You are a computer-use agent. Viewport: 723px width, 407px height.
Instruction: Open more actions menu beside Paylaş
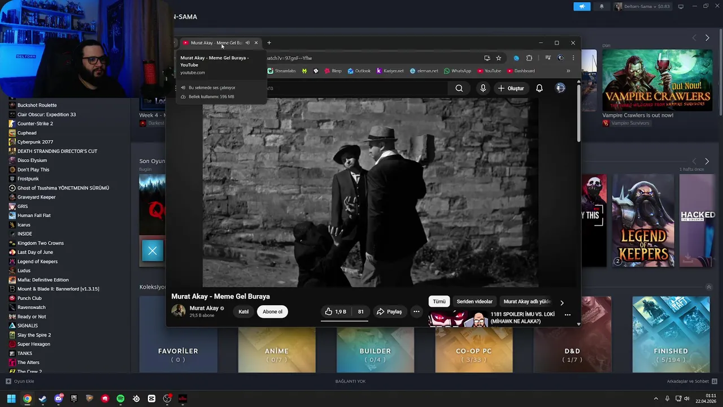tap(416, 311)
